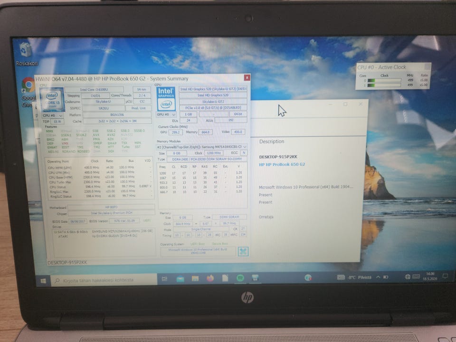Click the 1 GB GPU memory field
The image size is (456, 342).
188,114
